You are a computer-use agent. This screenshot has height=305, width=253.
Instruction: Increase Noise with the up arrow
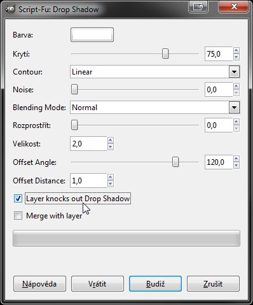[x=236, y=86]
